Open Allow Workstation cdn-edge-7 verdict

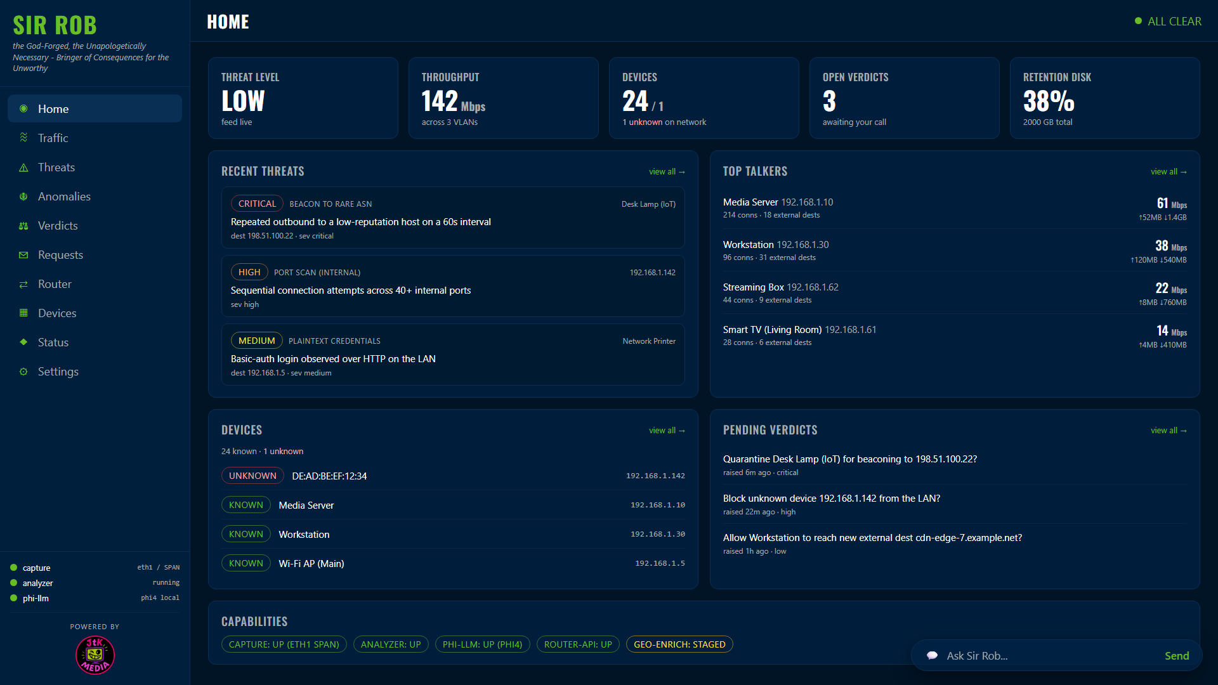(x=955, y=544)
